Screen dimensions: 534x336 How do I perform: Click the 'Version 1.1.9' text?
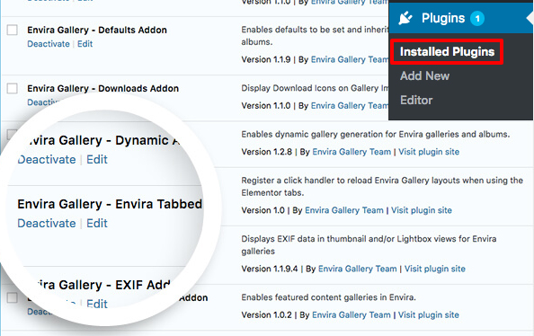point(265,59)
